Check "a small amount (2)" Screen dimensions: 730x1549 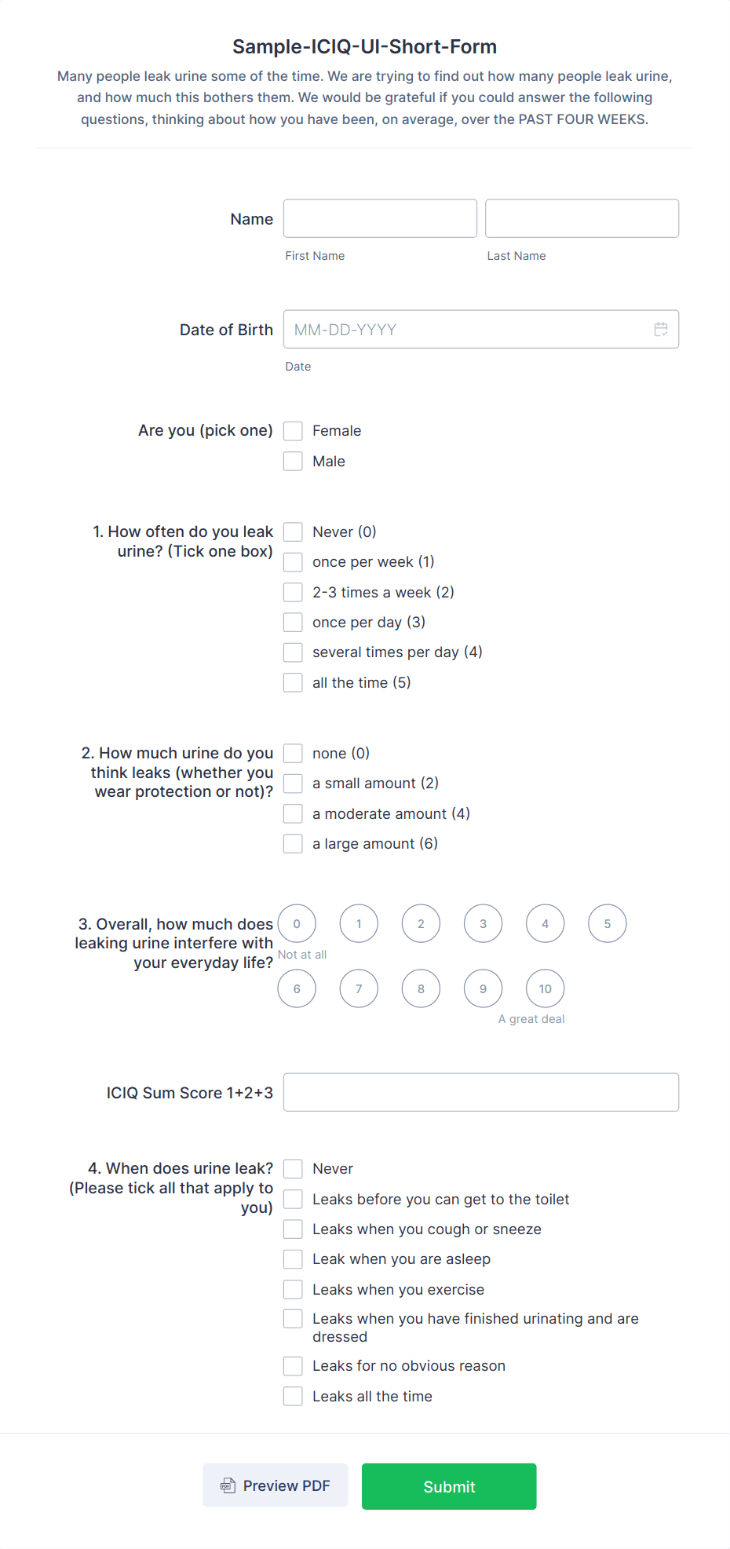pos(292,783)
